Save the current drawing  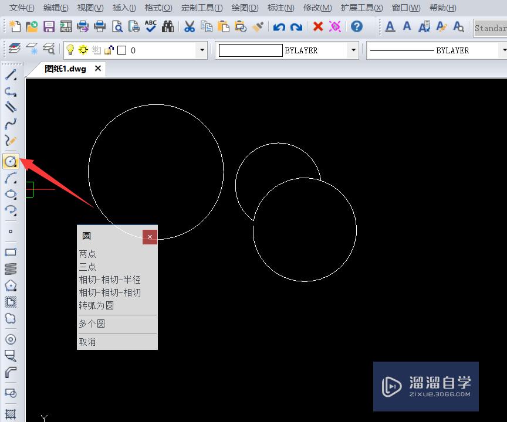(48, 26)
